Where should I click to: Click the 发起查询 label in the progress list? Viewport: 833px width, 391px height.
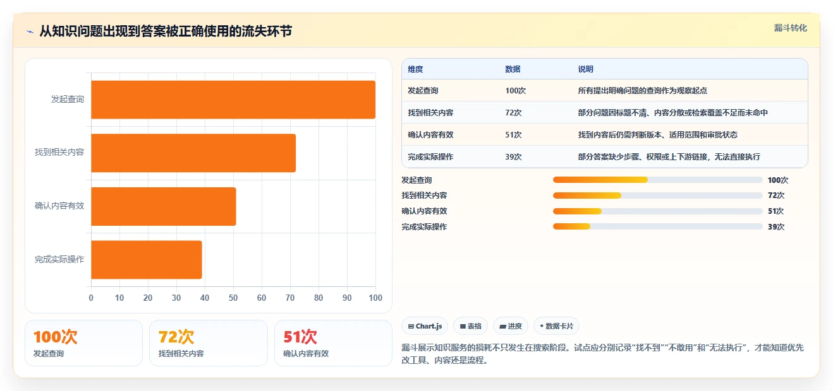416,180
